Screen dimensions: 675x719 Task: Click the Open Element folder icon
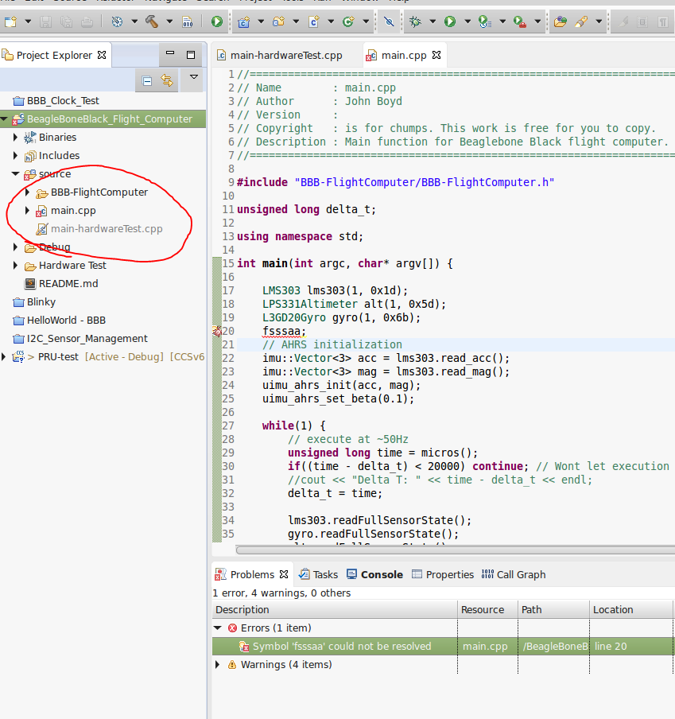560,21
